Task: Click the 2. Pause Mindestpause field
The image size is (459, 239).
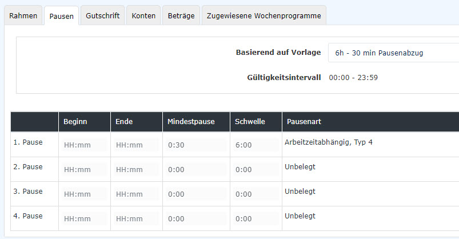Action: [x=195, y=170]
